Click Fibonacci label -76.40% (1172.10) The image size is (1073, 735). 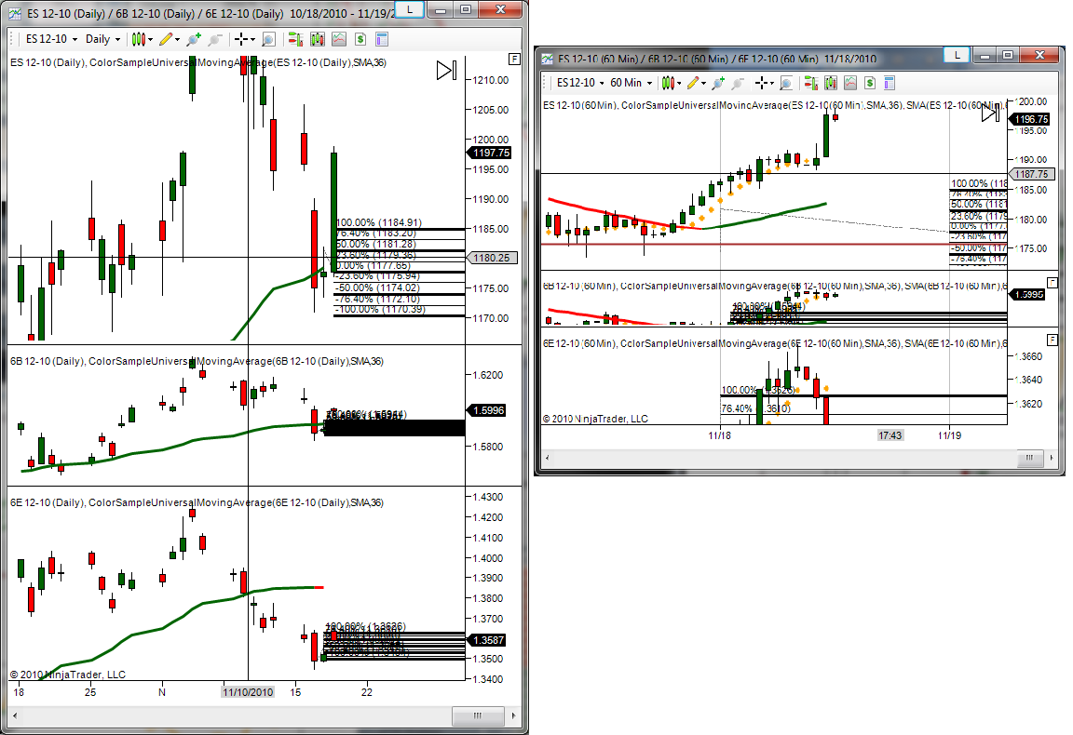pyautogui.click(x=377, y=299)
